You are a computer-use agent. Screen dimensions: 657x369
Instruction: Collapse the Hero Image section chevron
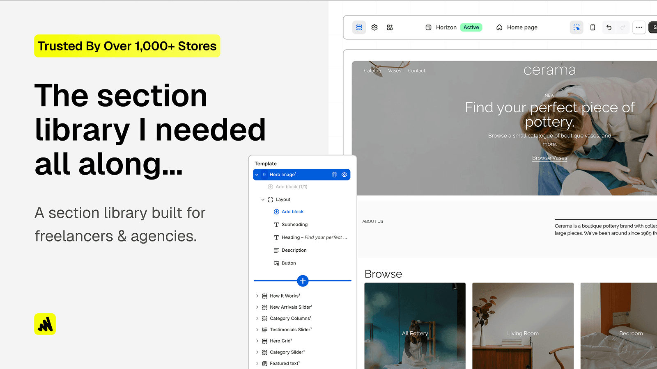pyautogui.click(x=257, y=175)
